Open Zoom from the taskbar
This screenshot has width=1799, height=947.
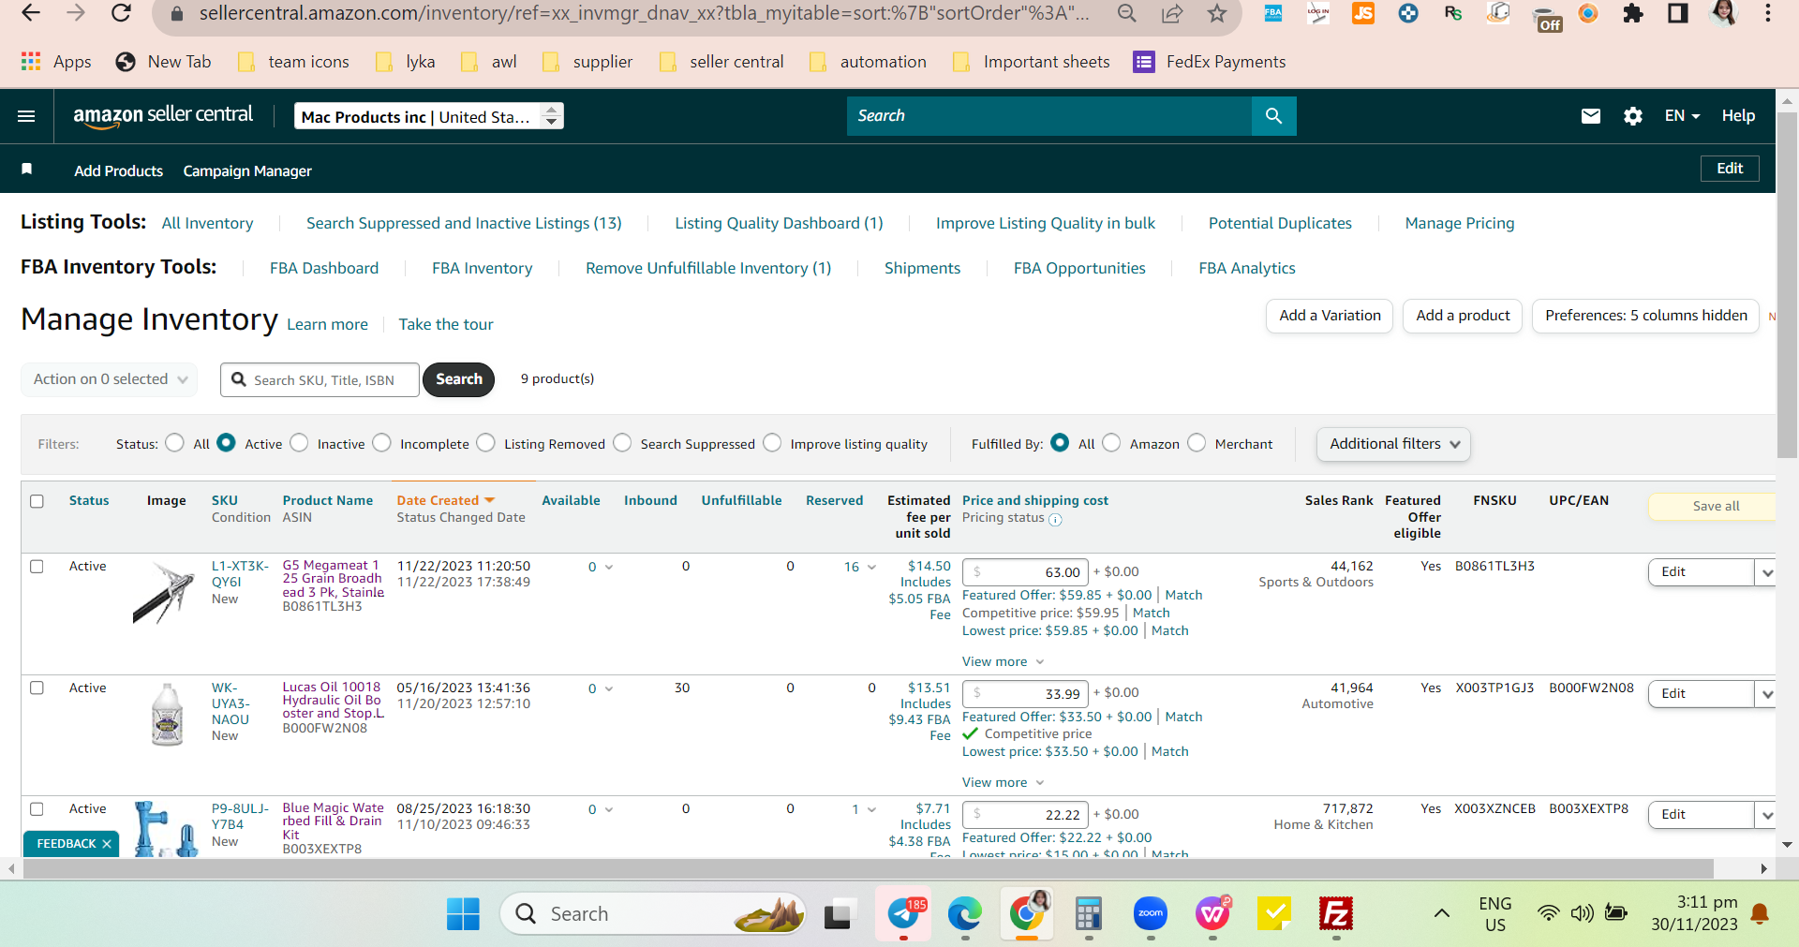[x=1150, y=913]
